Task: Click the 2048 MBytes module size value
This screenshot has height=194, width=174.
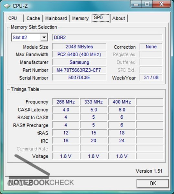Action: pyautogui.click(x=79, y=47)
